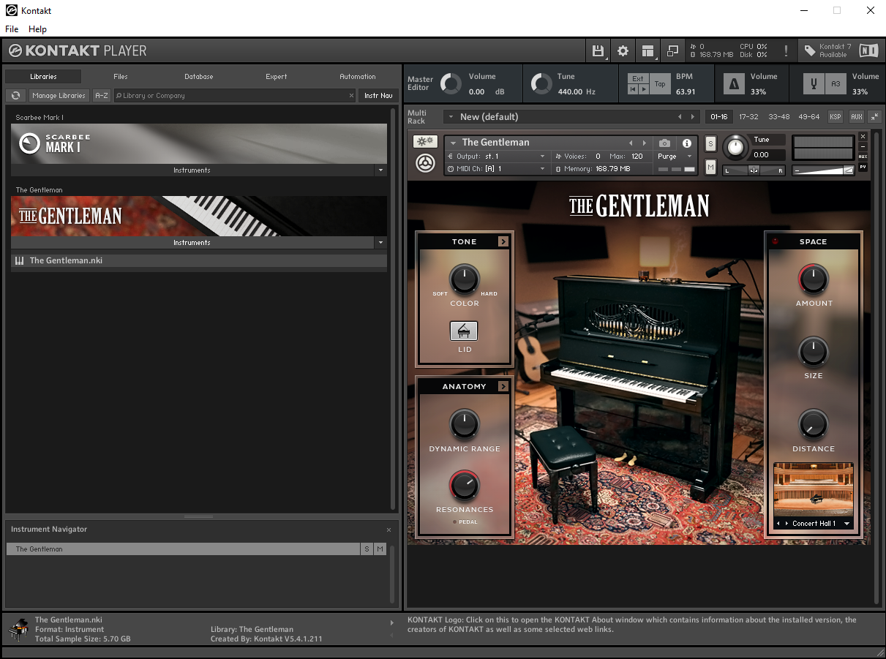
Task: Select rack page 17-32
Action: [x=748, y=116]
